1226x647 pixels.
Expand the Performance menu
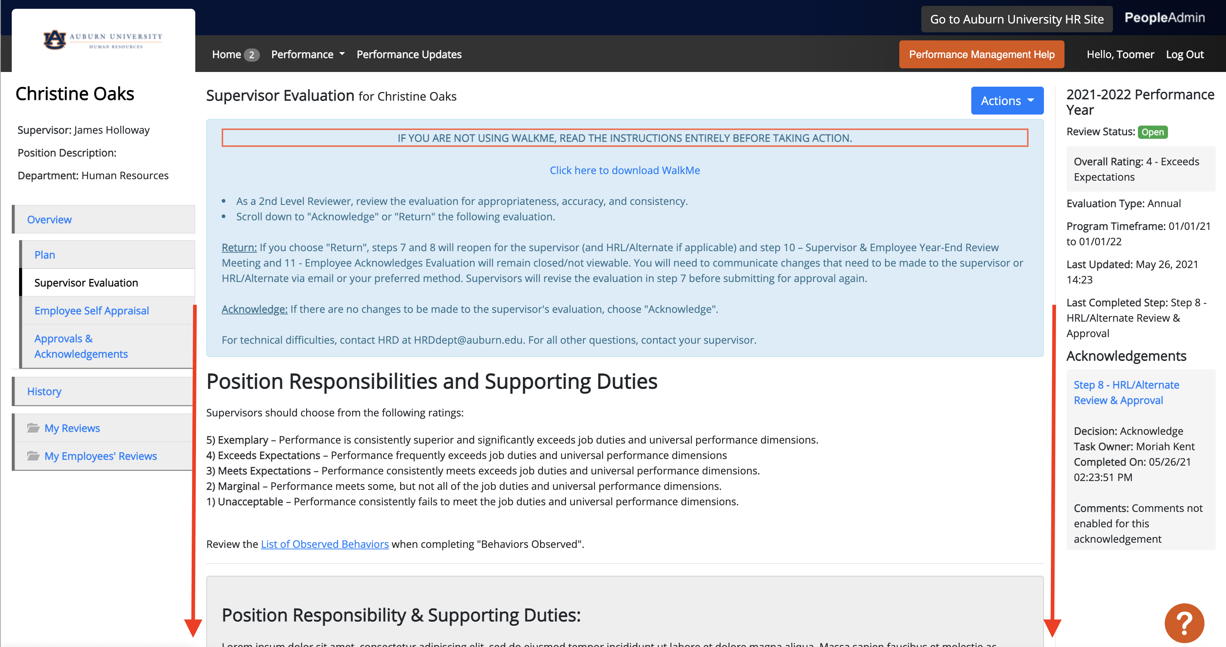(308, 55)
